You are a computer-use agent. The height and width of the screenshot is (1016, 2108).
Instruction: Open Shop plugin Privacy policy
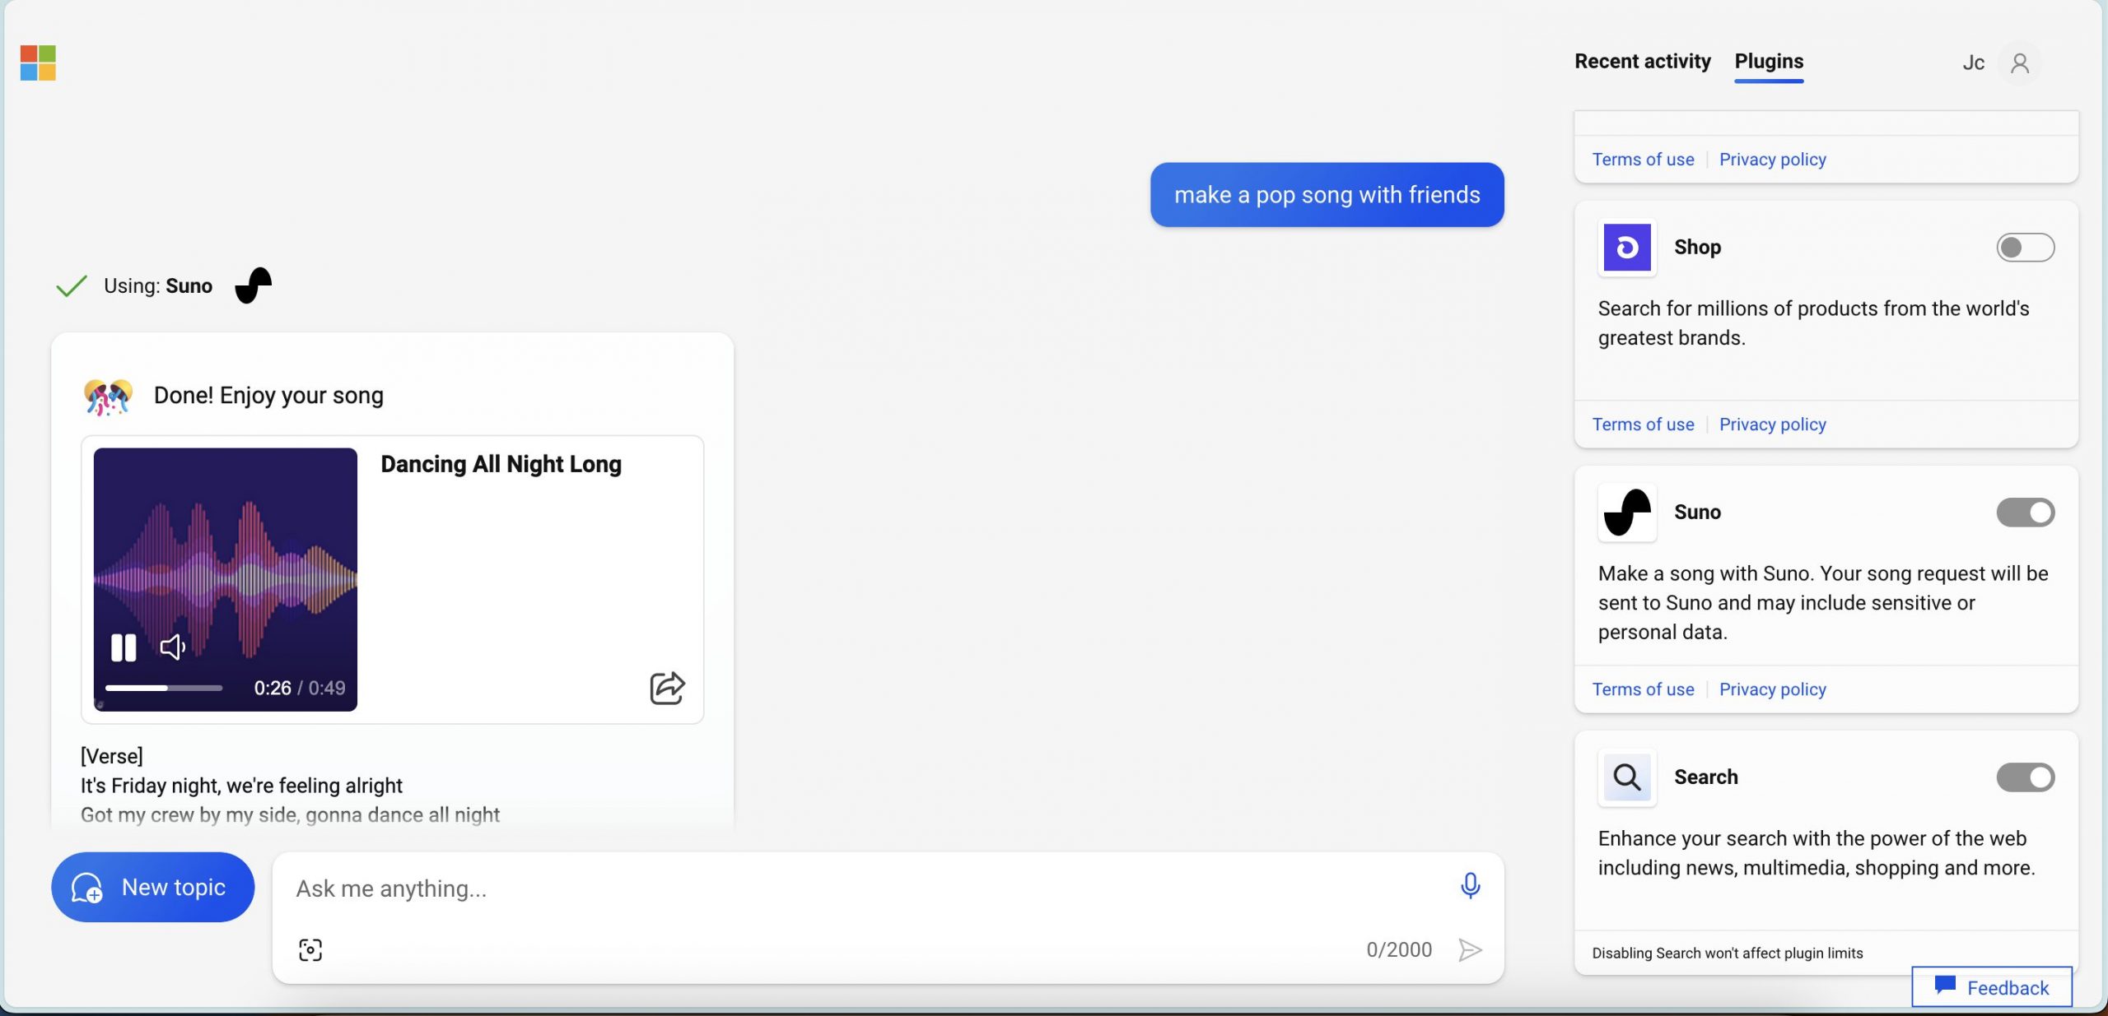tap(1772, 424)
